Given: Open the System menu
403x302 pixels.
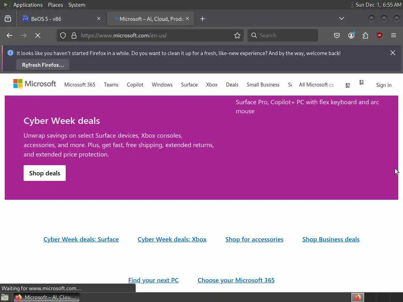Looking at the screenshot, I should pos(77,5).
